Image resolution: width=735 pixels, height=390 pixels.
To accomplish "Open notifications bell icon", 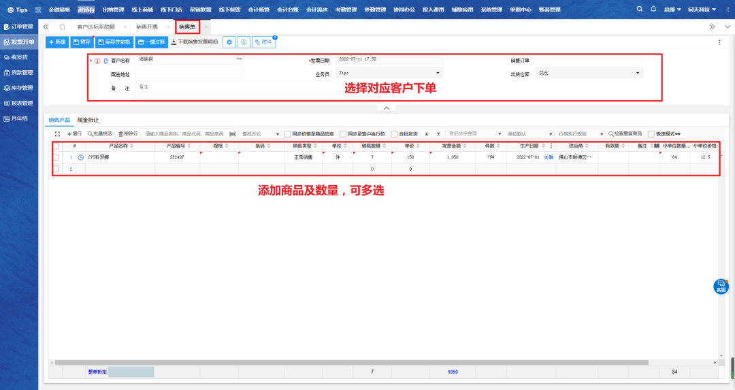I will point(653,10).
